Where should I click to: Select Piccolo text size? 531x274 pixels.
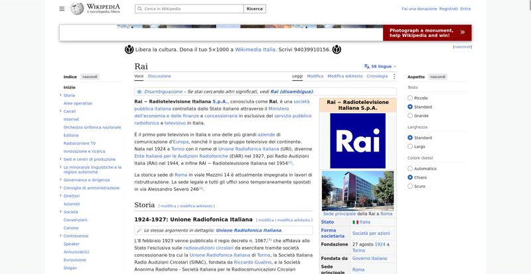coord(410,98)
